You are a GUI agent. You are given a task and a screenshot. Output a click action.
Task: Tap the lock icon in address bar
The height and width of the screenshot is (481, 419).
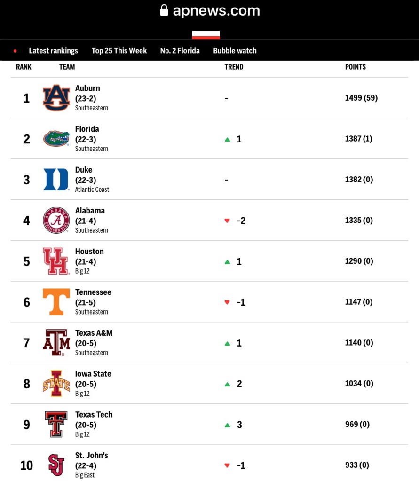[164, 10]
